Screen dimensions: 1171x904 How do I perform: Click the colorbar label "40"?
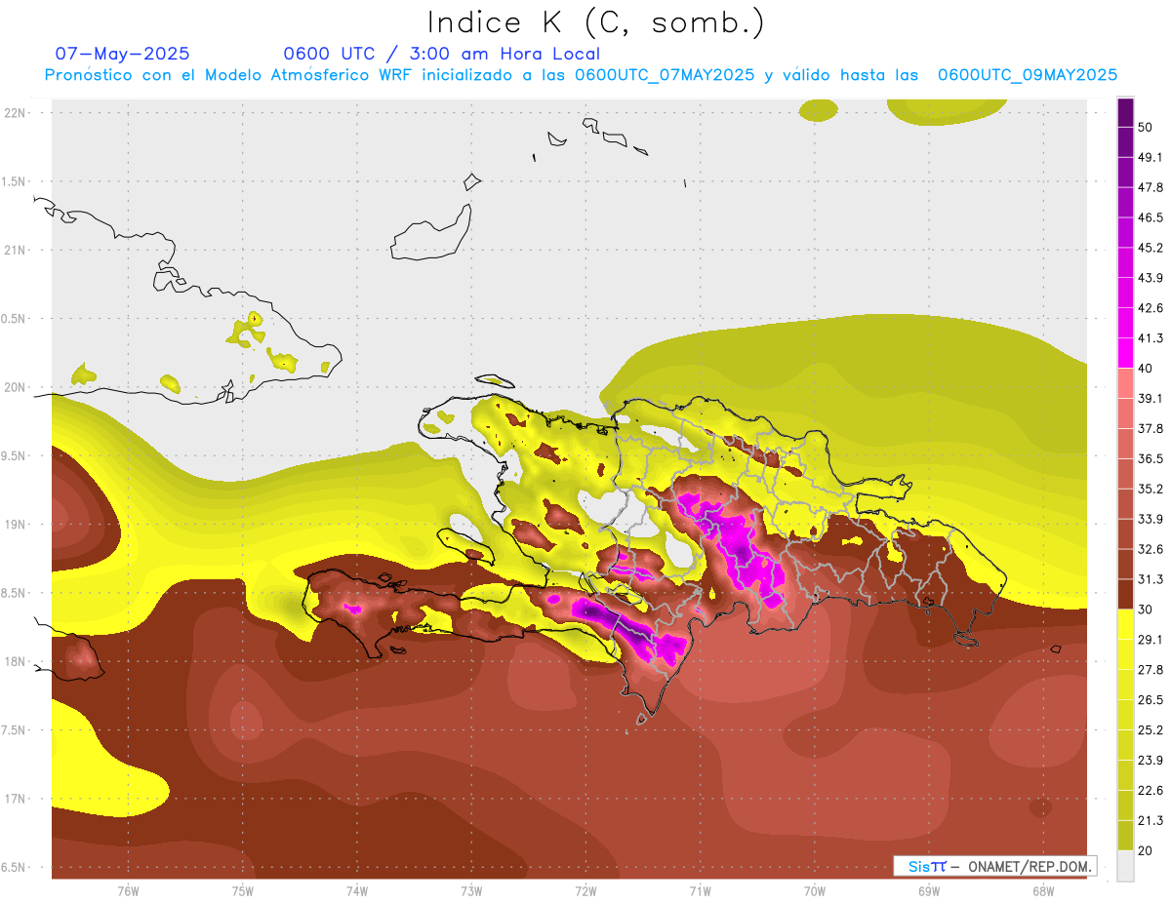click(x=1147, y=369)
